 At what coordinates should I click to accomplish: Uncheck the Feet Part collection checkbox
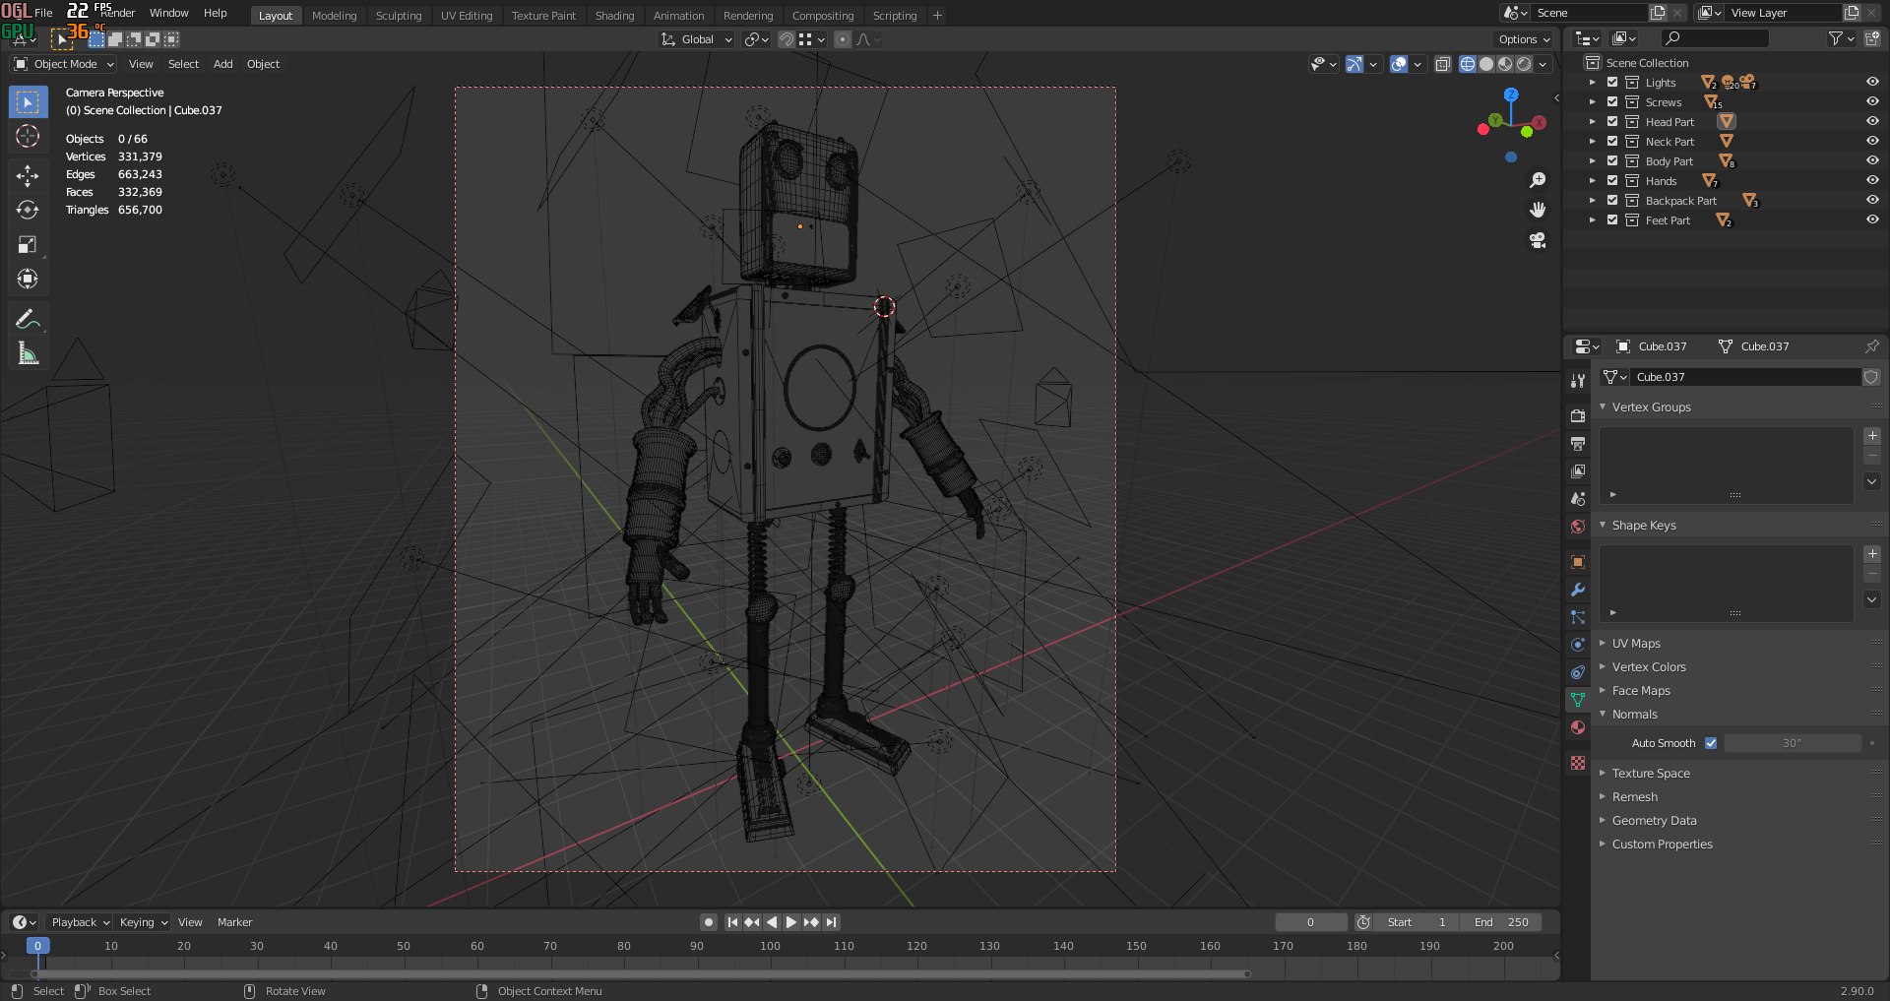(1612, 220)
